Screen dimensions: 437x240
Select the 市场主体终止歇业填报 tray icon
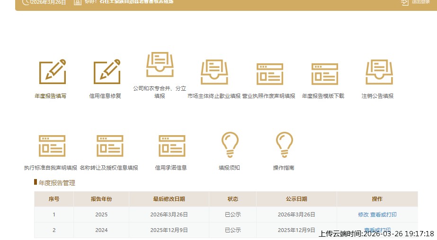pyautogui.click(x=214, y=72)
